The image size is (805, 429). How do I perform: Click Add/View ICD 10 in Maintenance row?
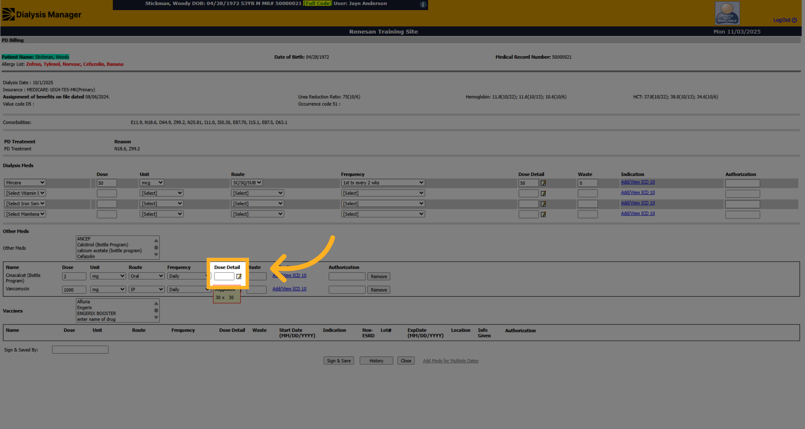(x=638, y=213)
